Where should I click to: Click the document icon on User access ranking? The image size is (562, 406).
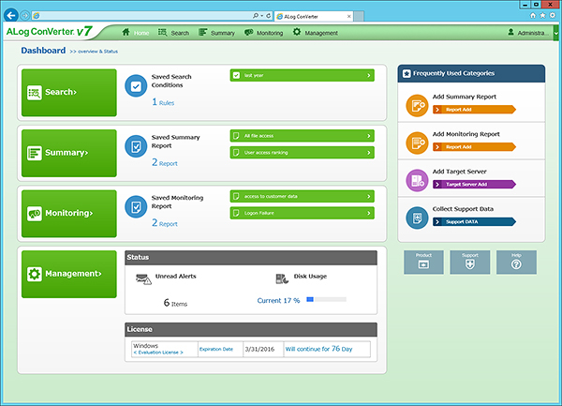coord(236,153)
